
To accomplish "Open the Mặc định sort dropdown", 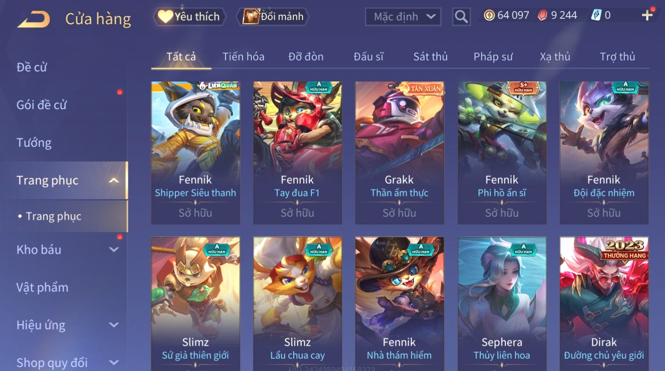I will (403, 17).
